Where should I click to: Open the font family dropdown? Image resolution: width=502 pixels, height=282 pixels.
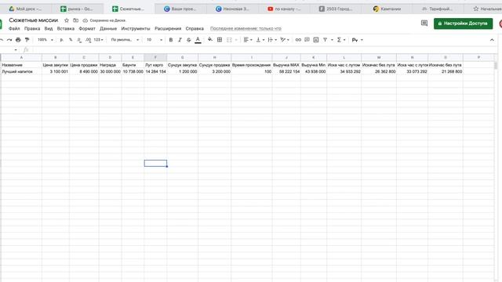pos(125,40)
